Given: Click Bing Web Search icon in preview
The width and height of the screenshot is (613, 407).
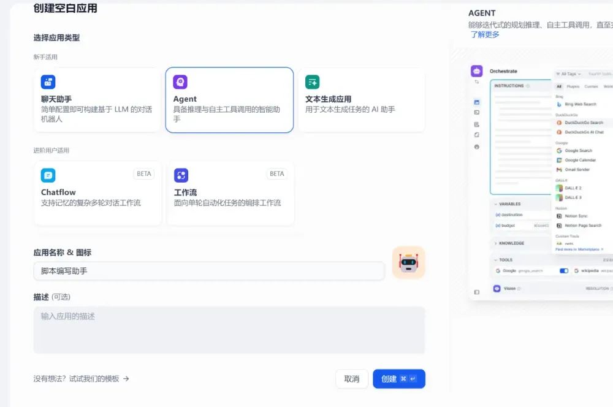Looking at the screenshot, I should [559, 104].
